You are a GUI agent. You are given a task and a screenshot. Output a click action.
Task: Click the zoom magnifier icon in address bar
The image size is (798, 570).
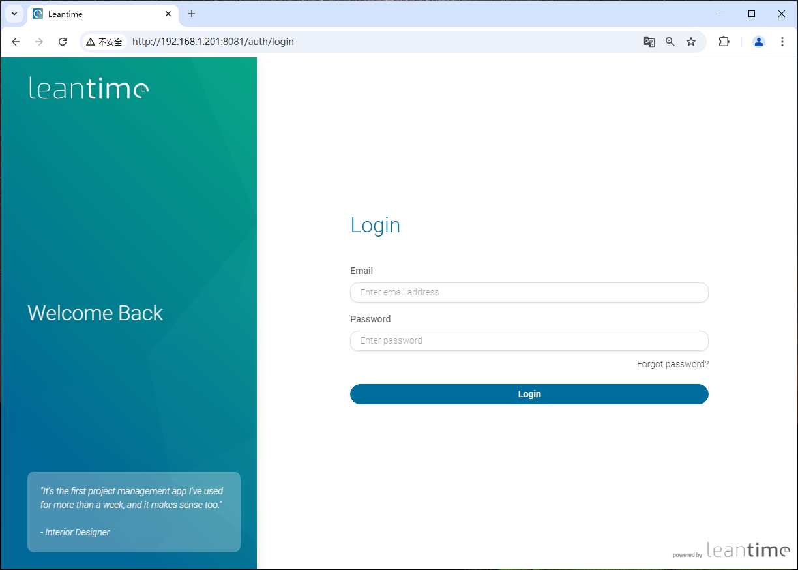[x=670, y=42]
